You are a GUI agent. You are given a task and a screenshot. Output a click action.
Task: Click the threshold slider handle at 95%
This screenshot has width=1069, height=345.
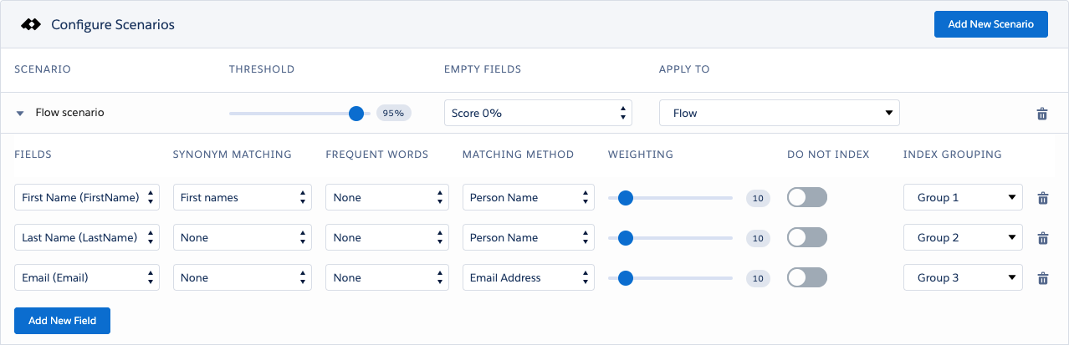coord(356,113)
